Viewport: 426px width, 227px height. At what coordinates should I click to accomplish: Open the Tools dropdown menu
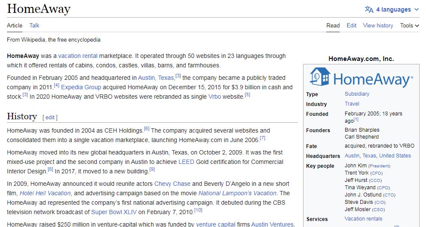click(409, 25)
